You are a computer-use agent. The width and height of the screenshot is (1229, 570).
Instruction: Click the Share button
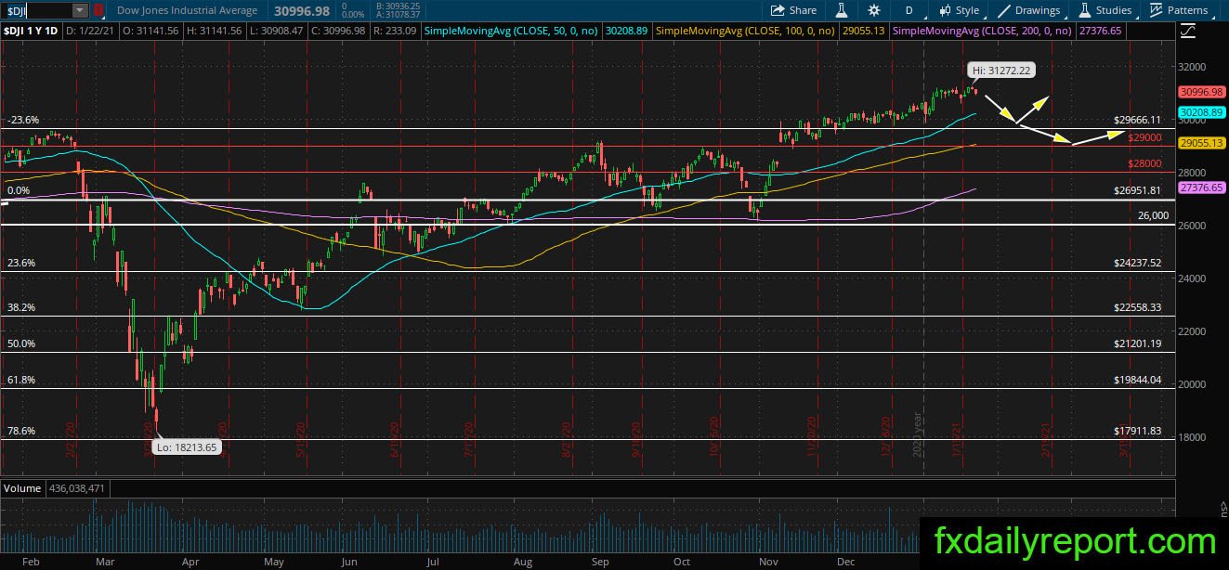click(x=794, y=10)
